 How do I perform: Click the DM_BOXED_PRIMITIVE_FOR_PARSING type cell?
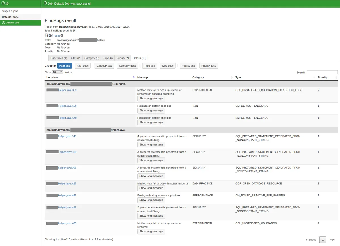(x=260, y=195)
